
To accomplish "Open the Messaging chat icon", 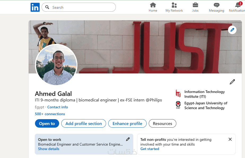I will (x=216, y=5).
